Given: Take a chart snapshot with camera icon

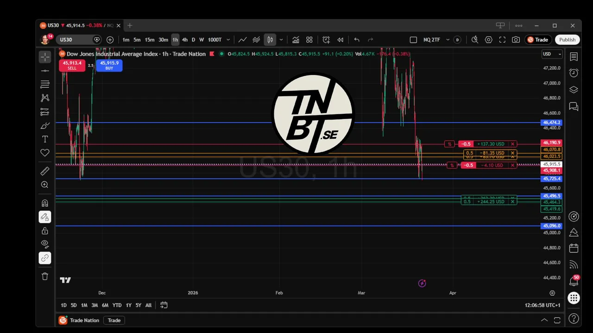Looking at the screenshot, I should click(516, 40).
